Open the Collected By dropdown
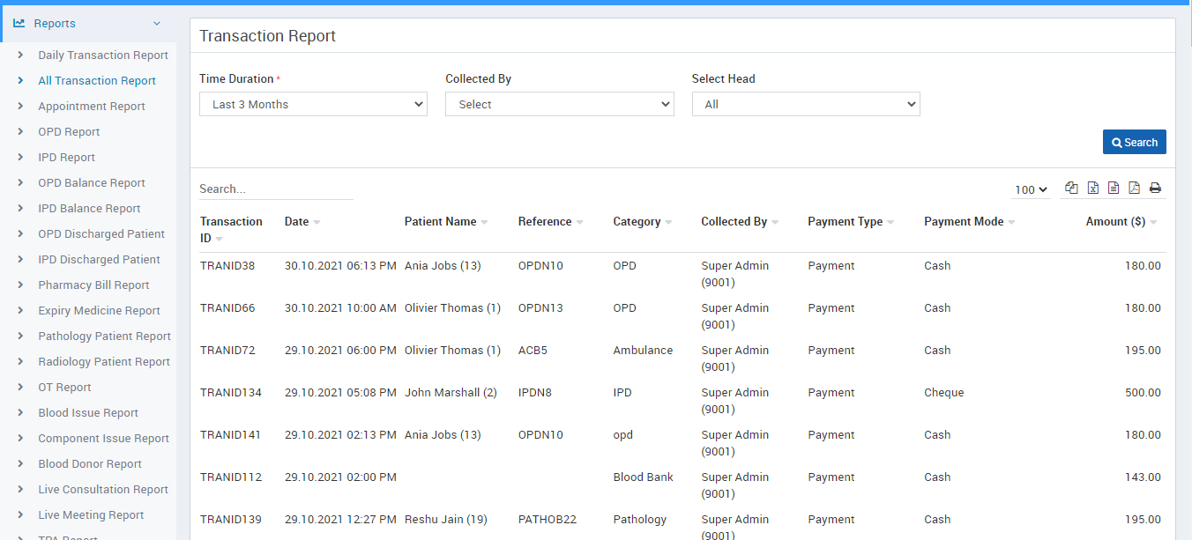Viewport: 1192px width, 540px height. point(559,104)
